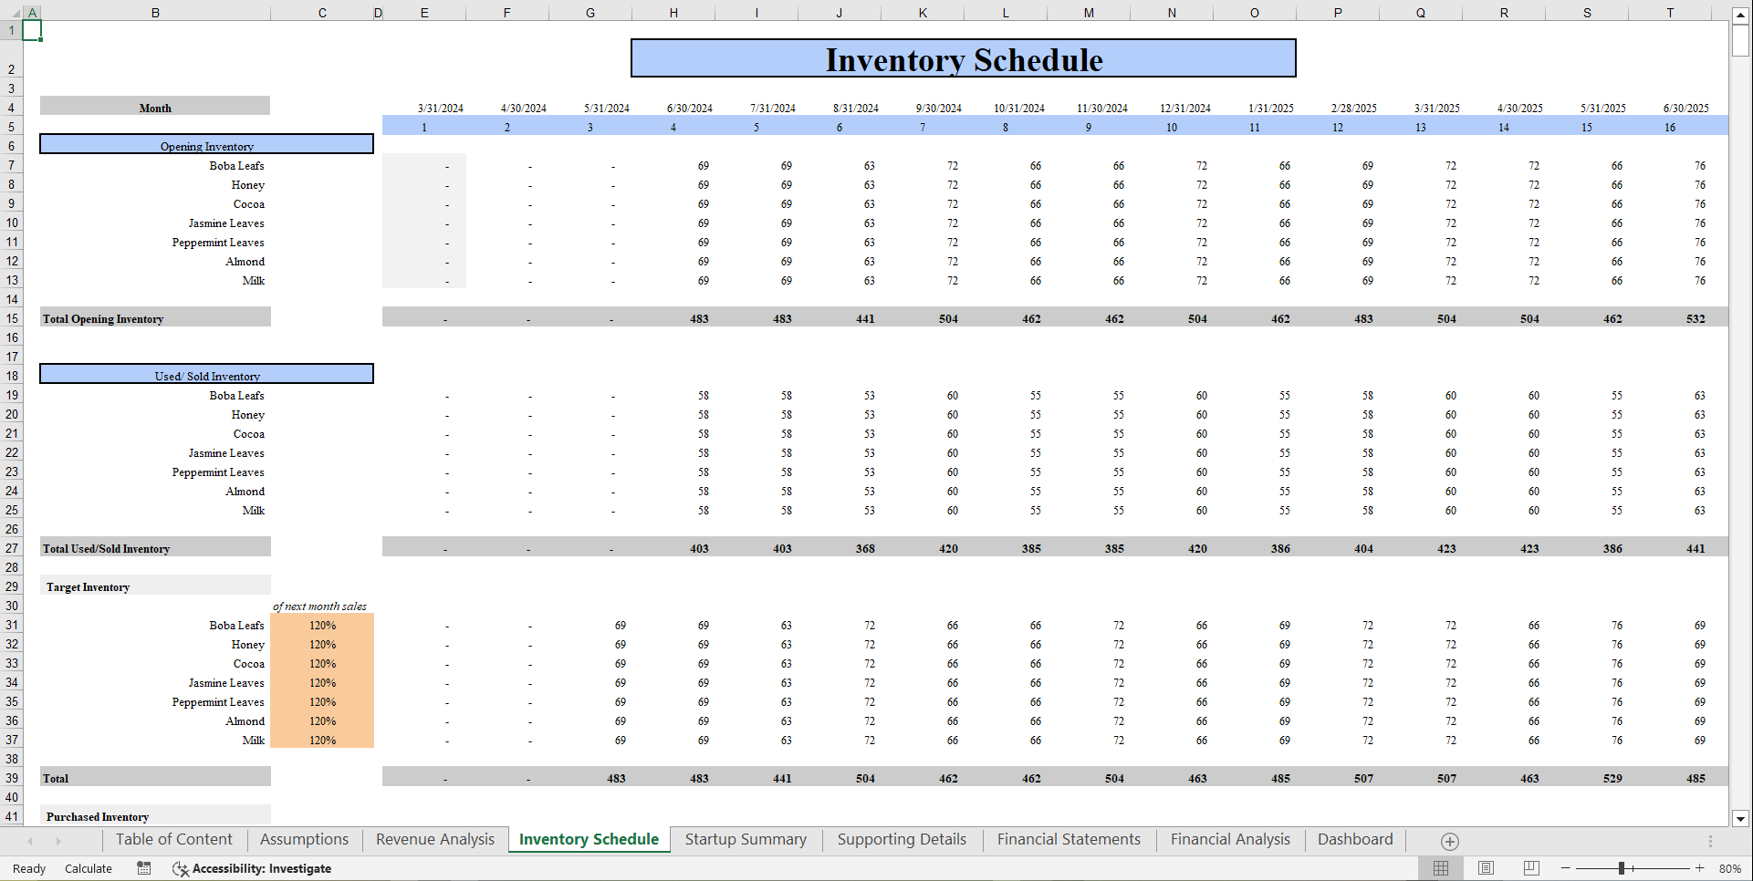Open the Assumptions sheet tab
Image resolution: width=1753 pixels, height=881 pixels.
point(304,839)
